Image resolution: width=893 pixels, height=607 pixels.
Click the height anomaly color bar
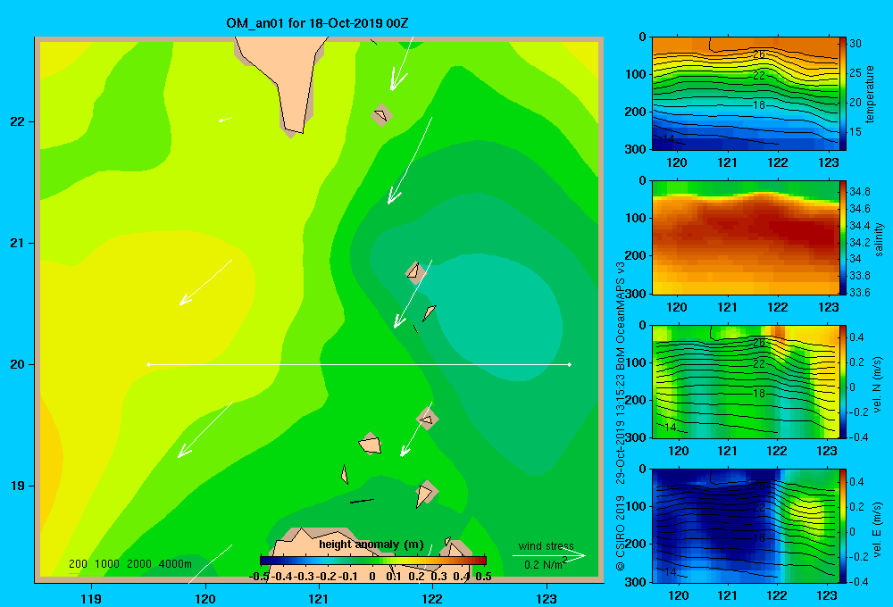(373, 561)
